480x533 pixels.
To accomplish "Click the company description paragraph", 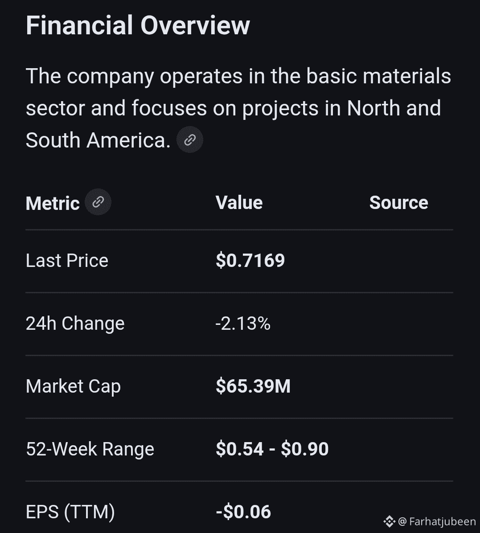I will pos(238,108).
